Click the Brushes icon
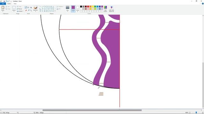This screenshot has height=114, width=204. pyautogui.click(x=35, y=8)
